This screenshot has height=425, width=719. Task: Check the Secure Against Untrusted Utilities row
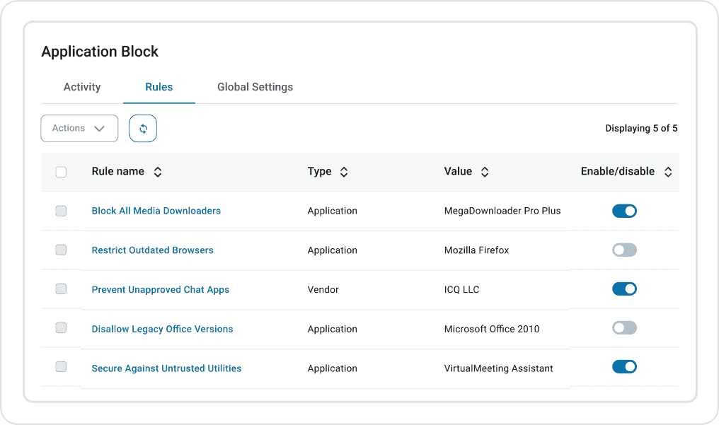(x=61, y=367)
